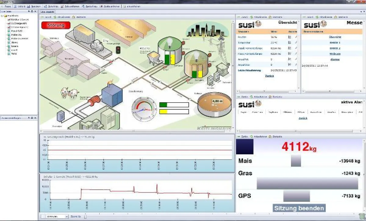366x221 pixels.
Task: Click the traffic light on the plant diagram
Action: pos(118,50)
